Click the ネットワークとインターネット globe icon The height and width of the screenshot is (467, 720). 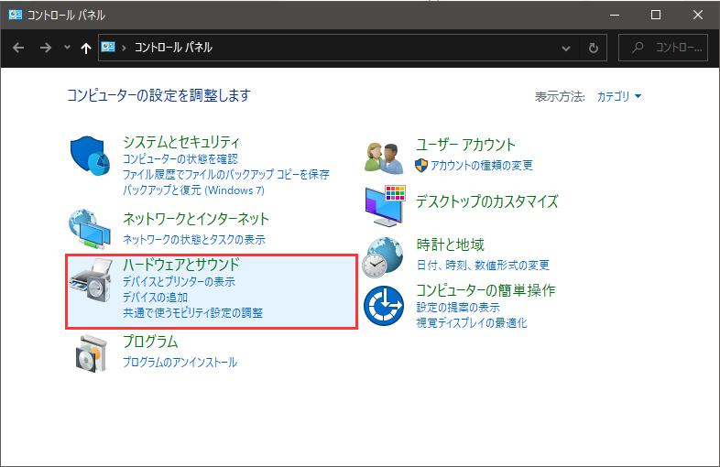click(90, 229)
